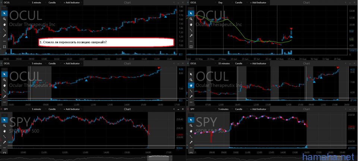Open the 5 minutes interval dropdown on OCUL chart
The height and width of the screenshot is (161, 358).
[x=38, y=63]
